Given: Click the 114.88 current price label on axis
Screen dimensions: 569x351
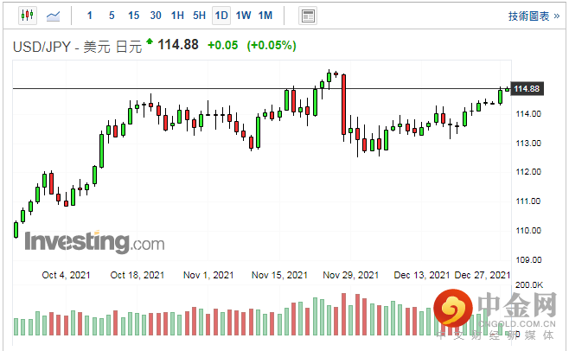Looking at the screenshot, I should coord(527,89).
